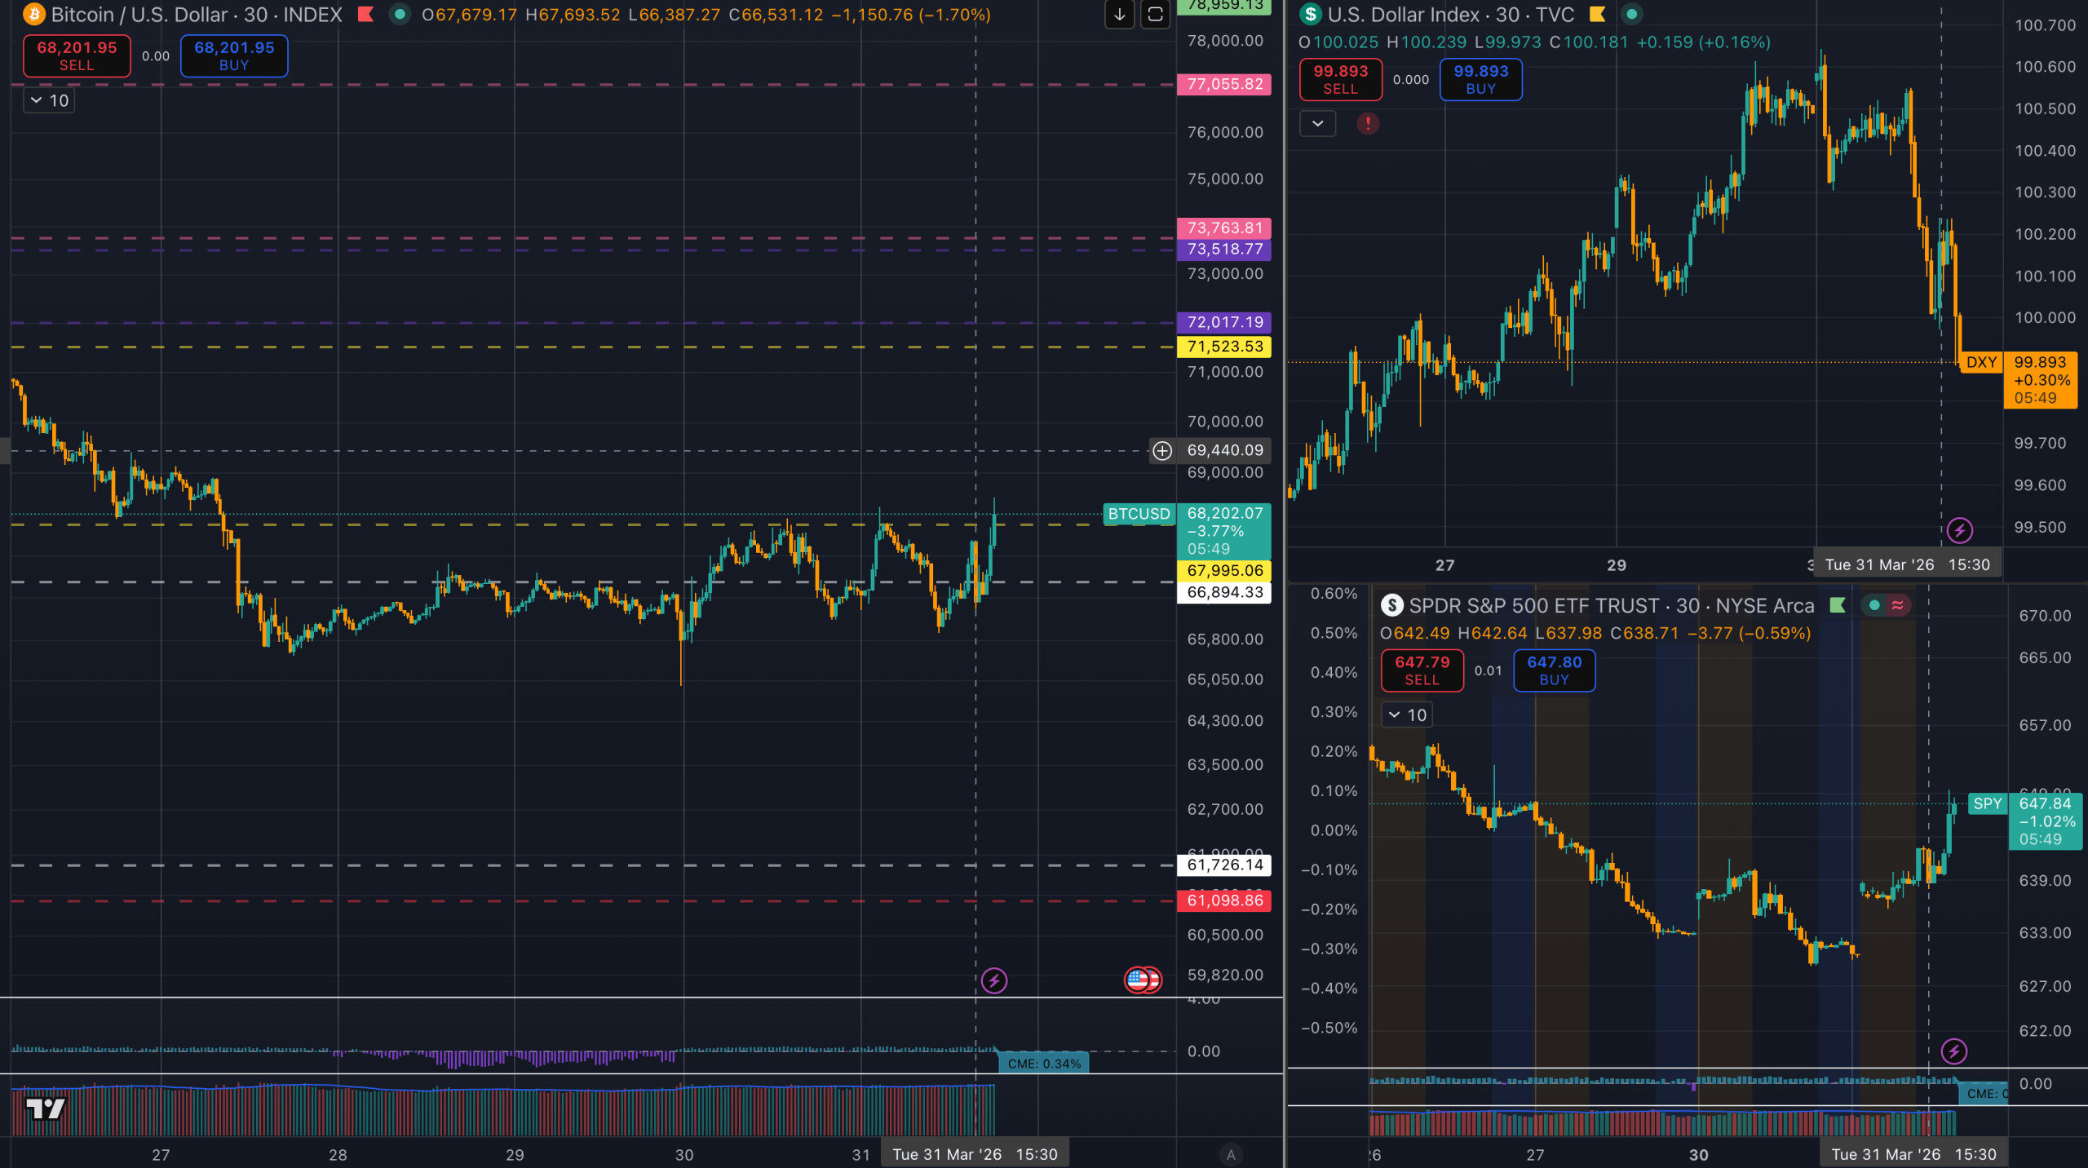Toggle the market status dot on DXY chart
2088x1168 pixels.
[x=1631, y=14]
